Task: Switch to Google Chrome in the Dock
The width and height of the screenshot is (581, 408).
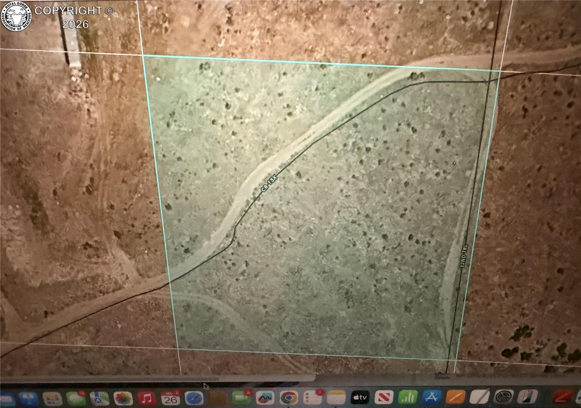Action: [289, 398]
